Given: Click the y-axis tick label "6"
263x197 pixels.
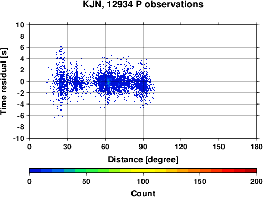Looking at the screenshot, I should coord(22,47).
